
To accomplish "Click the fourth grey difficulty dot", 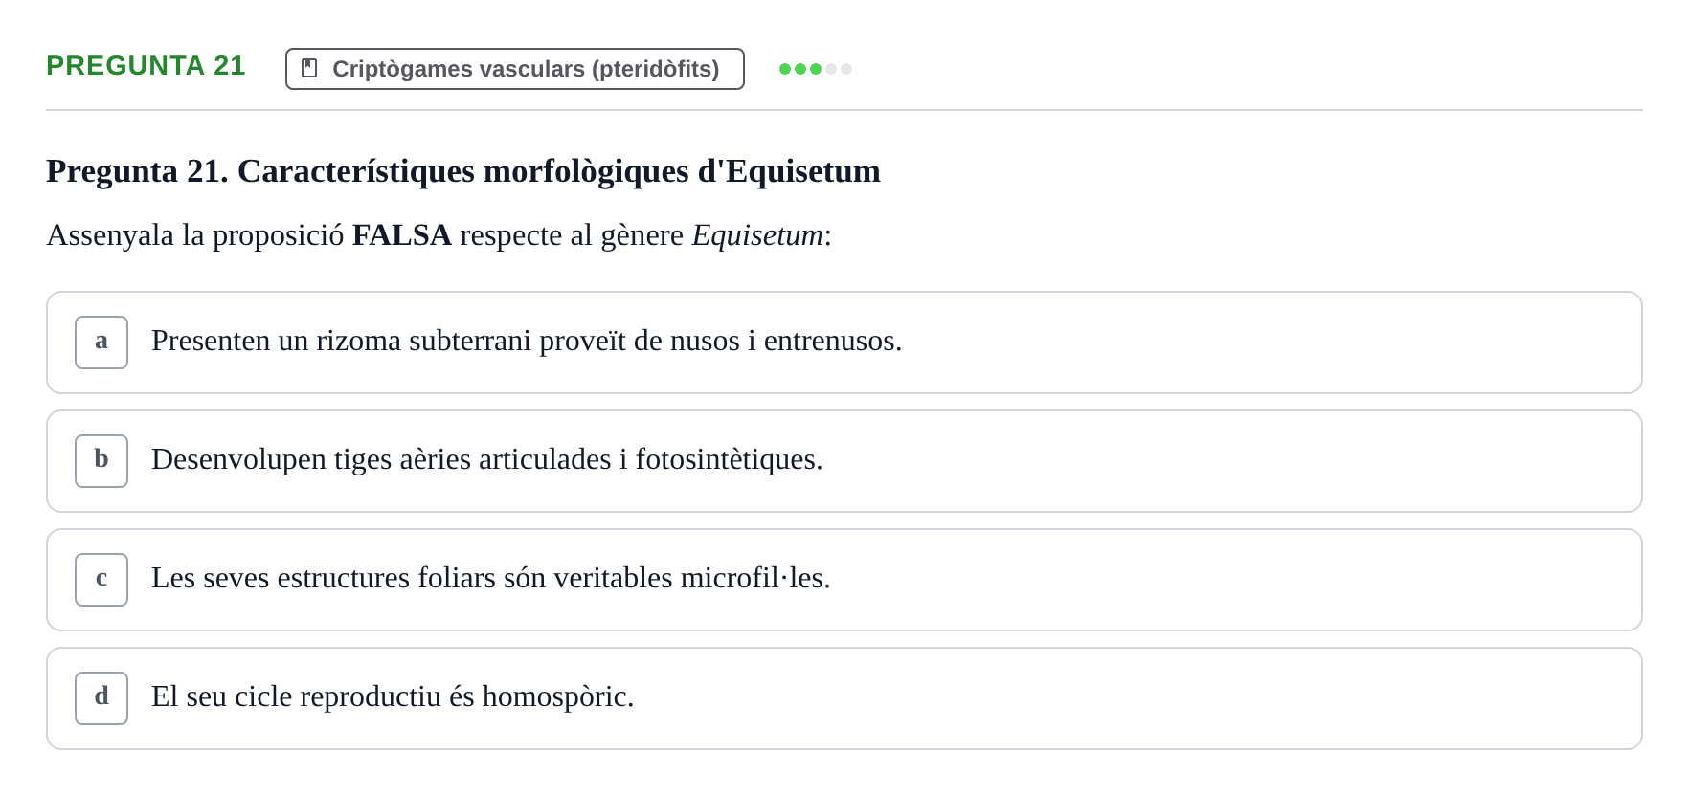I will [831, 69].
